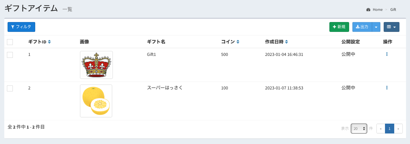Viewport: 410px width, 144px height.
Task: Sort the table by ギフトID
Action: coord(49,42)
